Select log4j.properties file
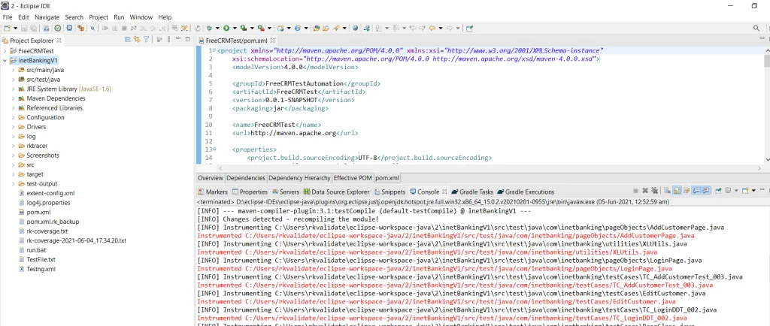Viewport: 770px width, 326px height. click(48, 203)
